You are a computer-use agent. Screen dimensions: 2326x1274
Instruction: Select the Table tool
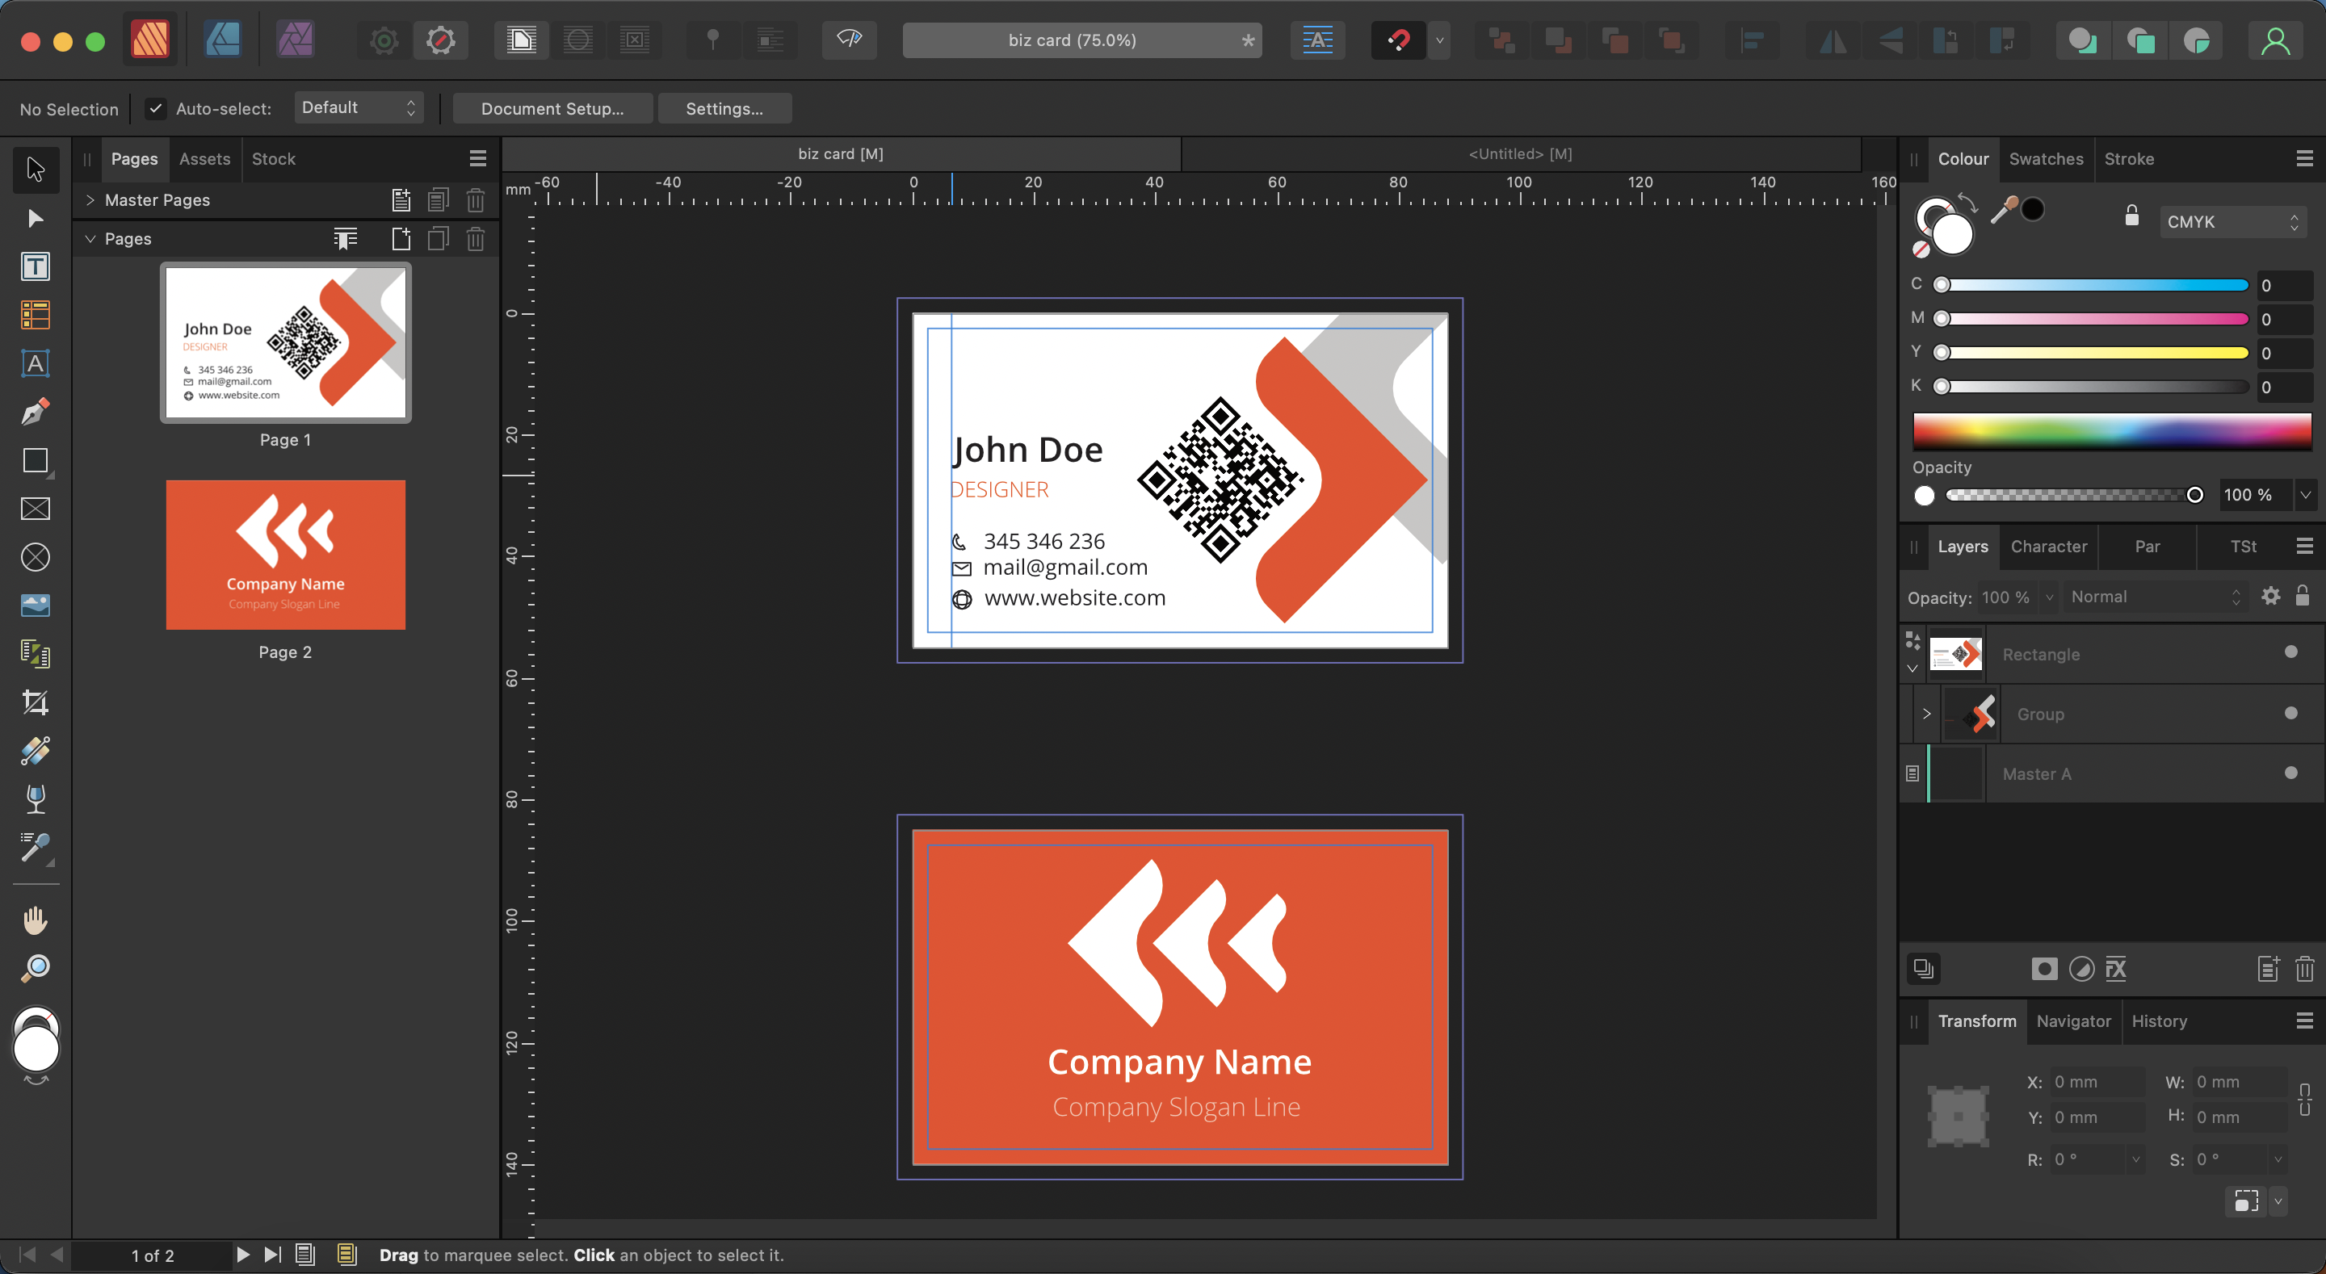click(x=36, y=315)
